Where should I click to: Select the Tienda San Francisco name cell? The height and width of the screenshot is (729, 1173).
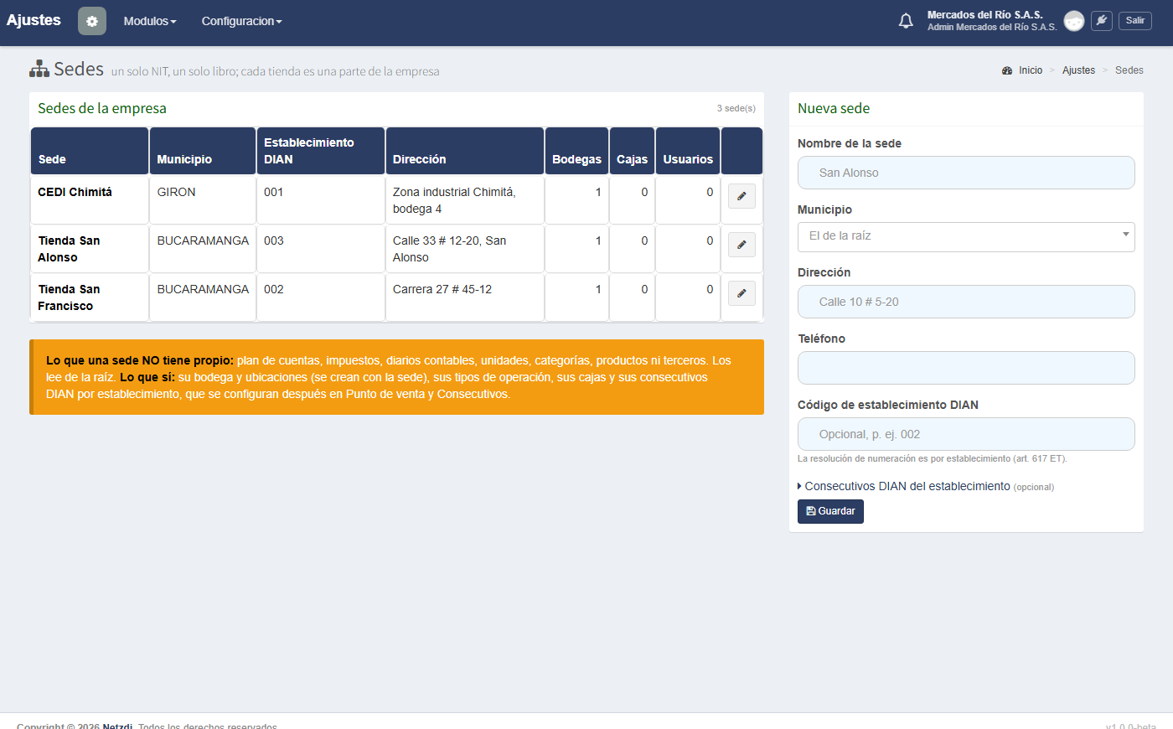(90, 297)
